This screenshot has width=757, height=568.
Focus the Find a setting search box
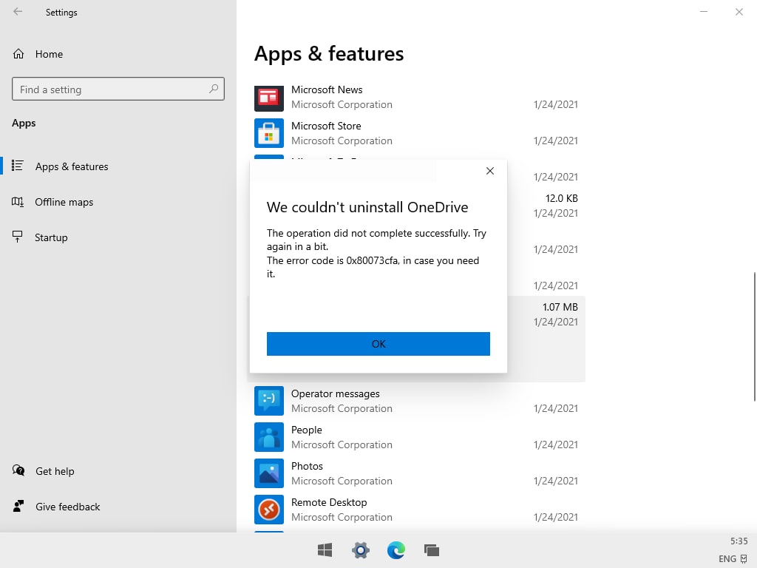(118, 89)
